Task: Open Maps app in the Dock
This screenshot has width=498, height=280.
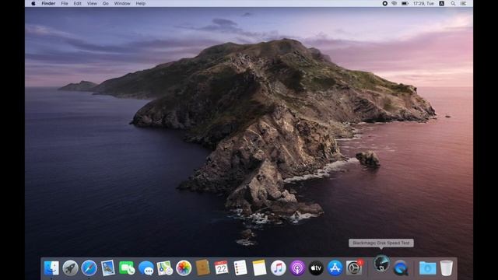Action: pyautogui.click(x=164, y=268)
